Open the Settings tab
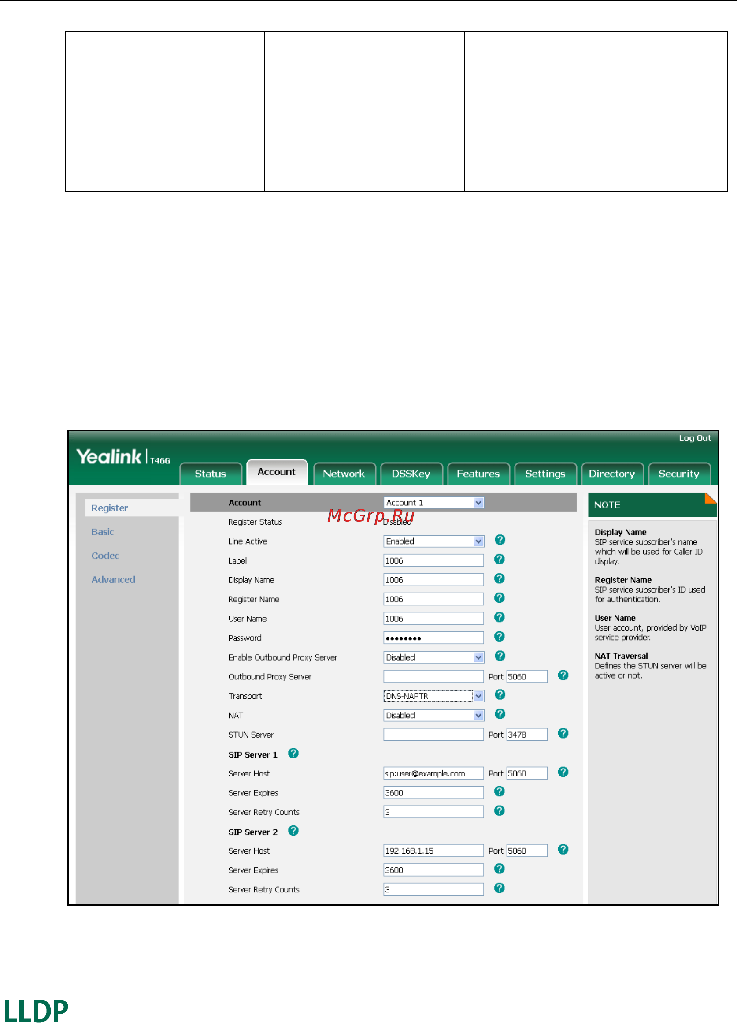The image size is (737, 1030). coord(545,474)
